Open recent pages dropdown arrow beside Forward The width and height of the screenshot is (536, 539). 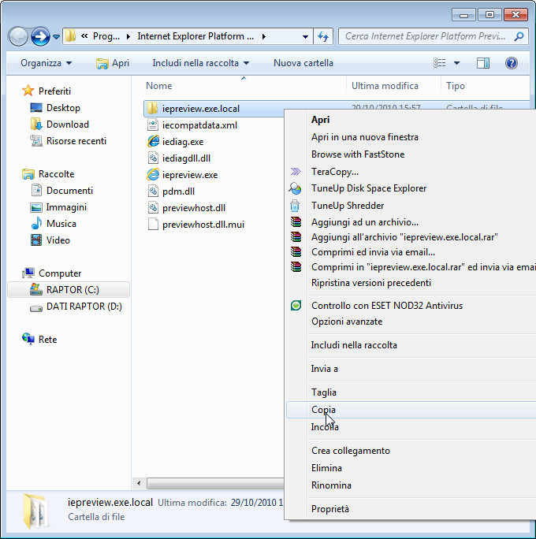[57, 36]
